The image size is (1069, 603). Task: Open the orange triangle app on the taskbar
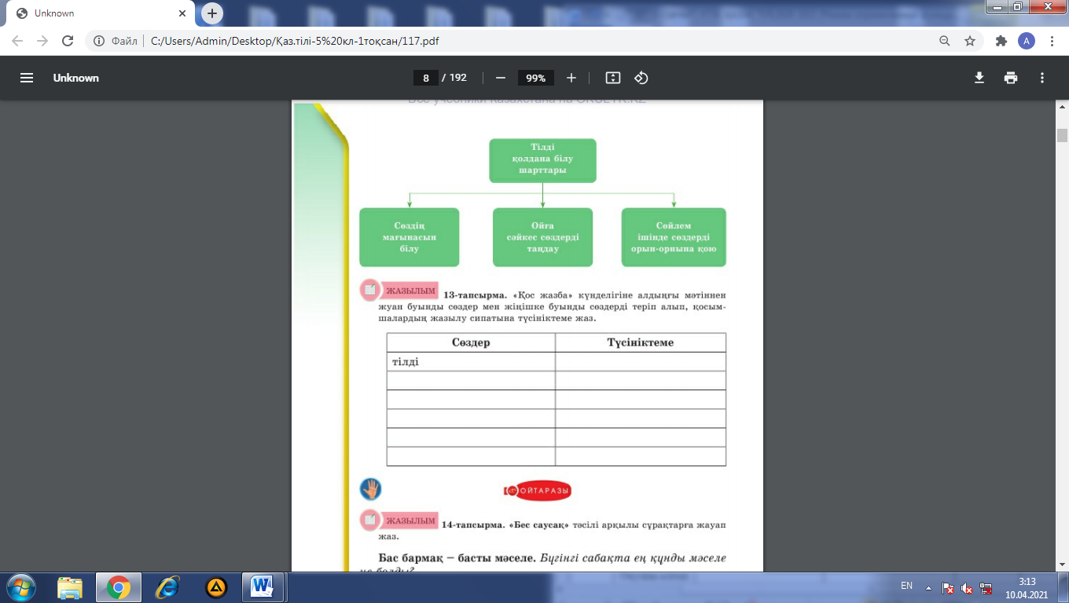pos(216,587)
